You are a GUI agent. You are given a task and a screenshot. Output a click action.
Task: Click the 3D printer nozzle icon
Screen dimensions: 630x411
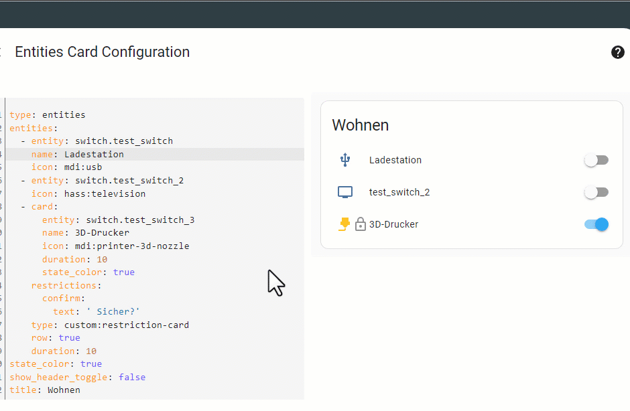pyautogui.click(x=343, y=225)
